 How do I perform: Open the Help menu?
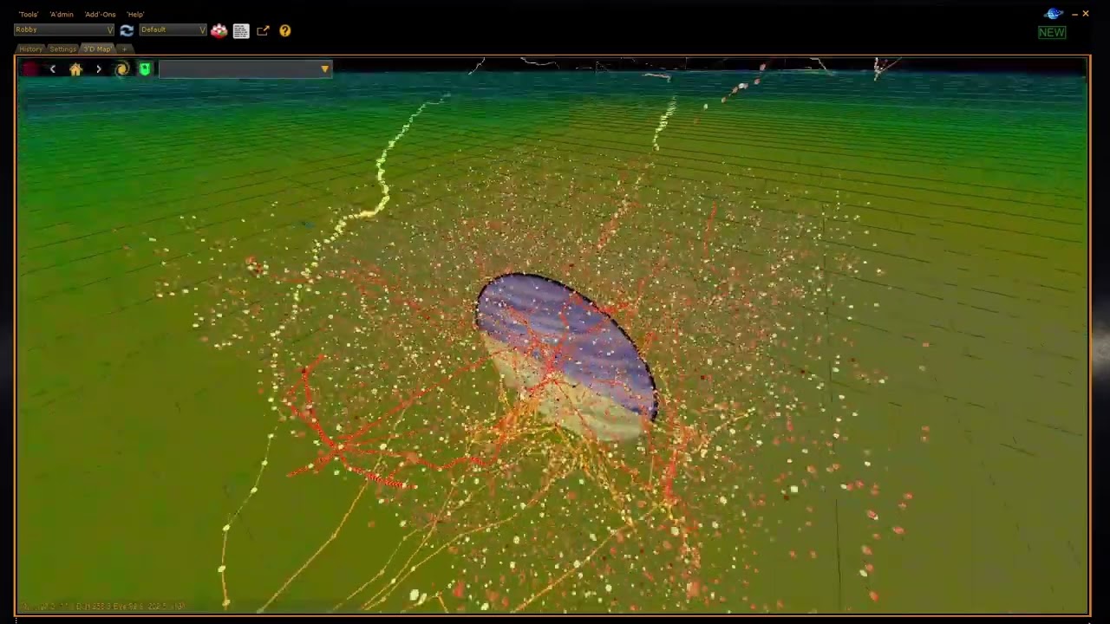click(x=135, y=15)
